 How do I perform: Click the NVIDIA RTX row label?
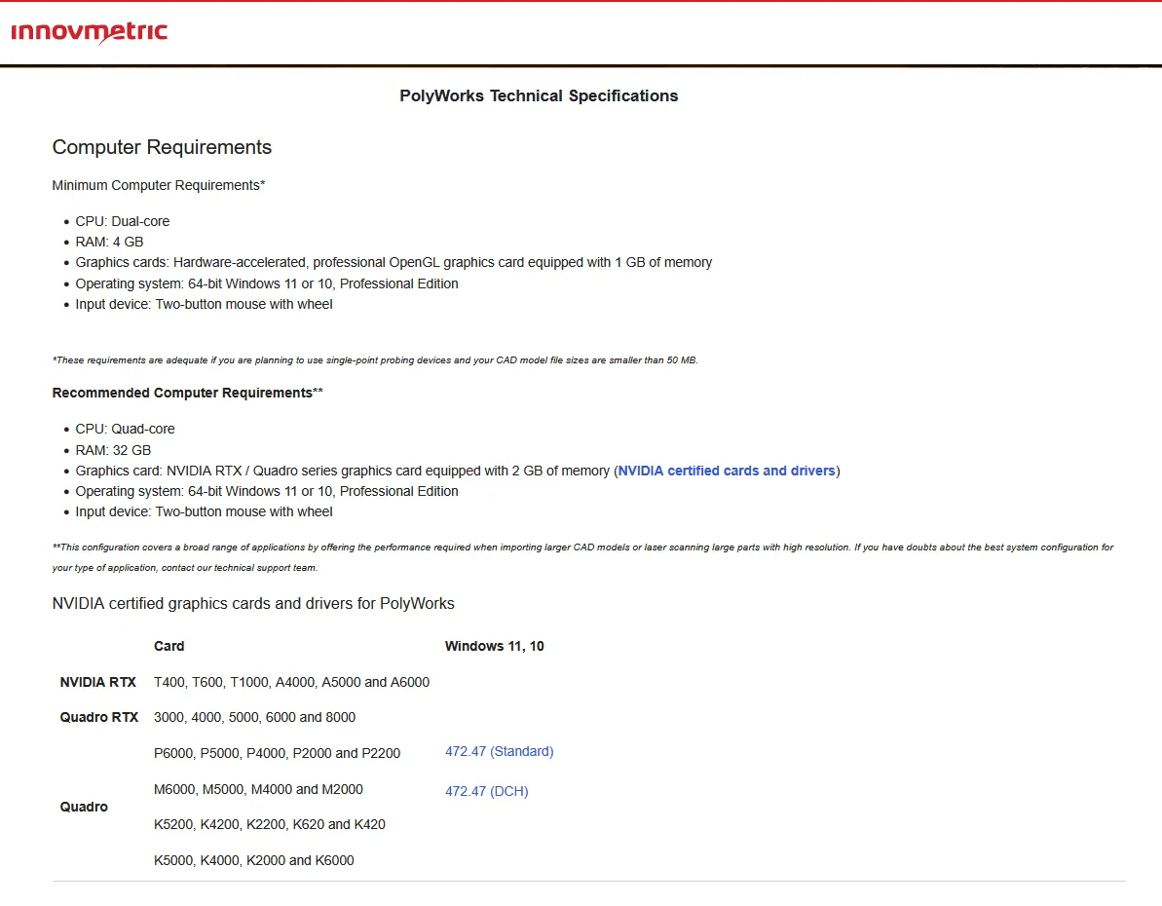click(98, 682)
